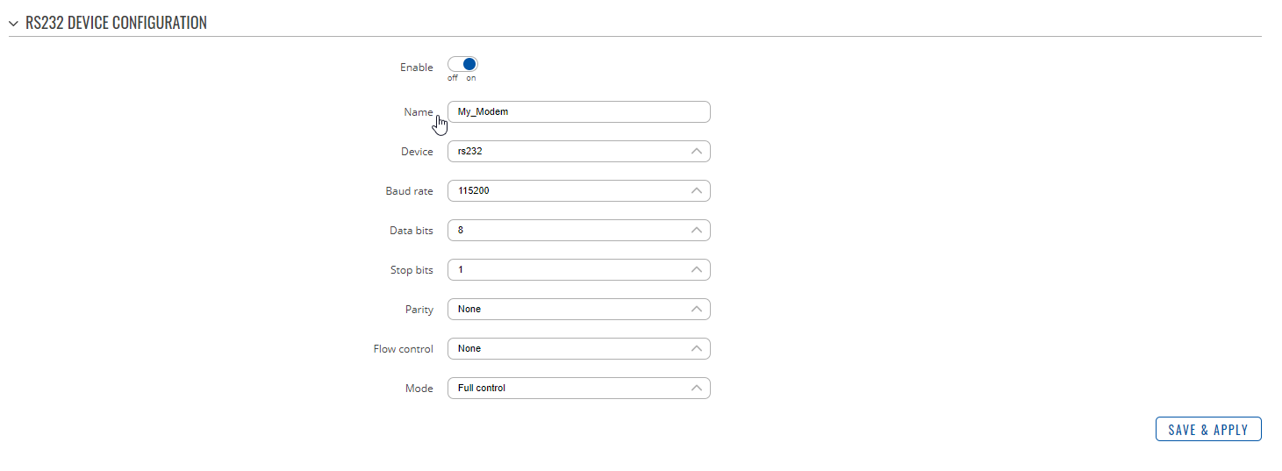The width and height of the screenshot is (1282, 471).
Task: Click the RS232 DEVICE CONFIGURATION heading text
Action: 116,23
